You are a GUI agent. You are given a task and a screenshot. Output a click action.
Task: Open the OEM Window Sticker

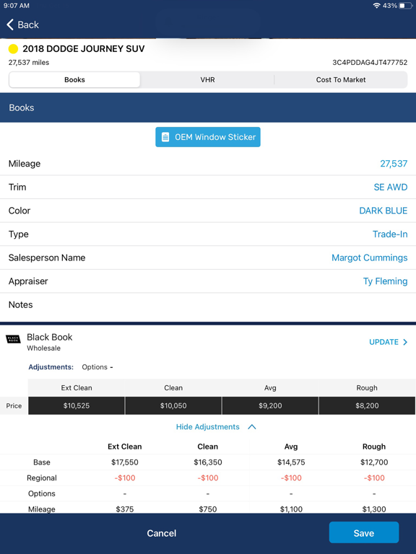pyautogui.click(x=208, y=137)
